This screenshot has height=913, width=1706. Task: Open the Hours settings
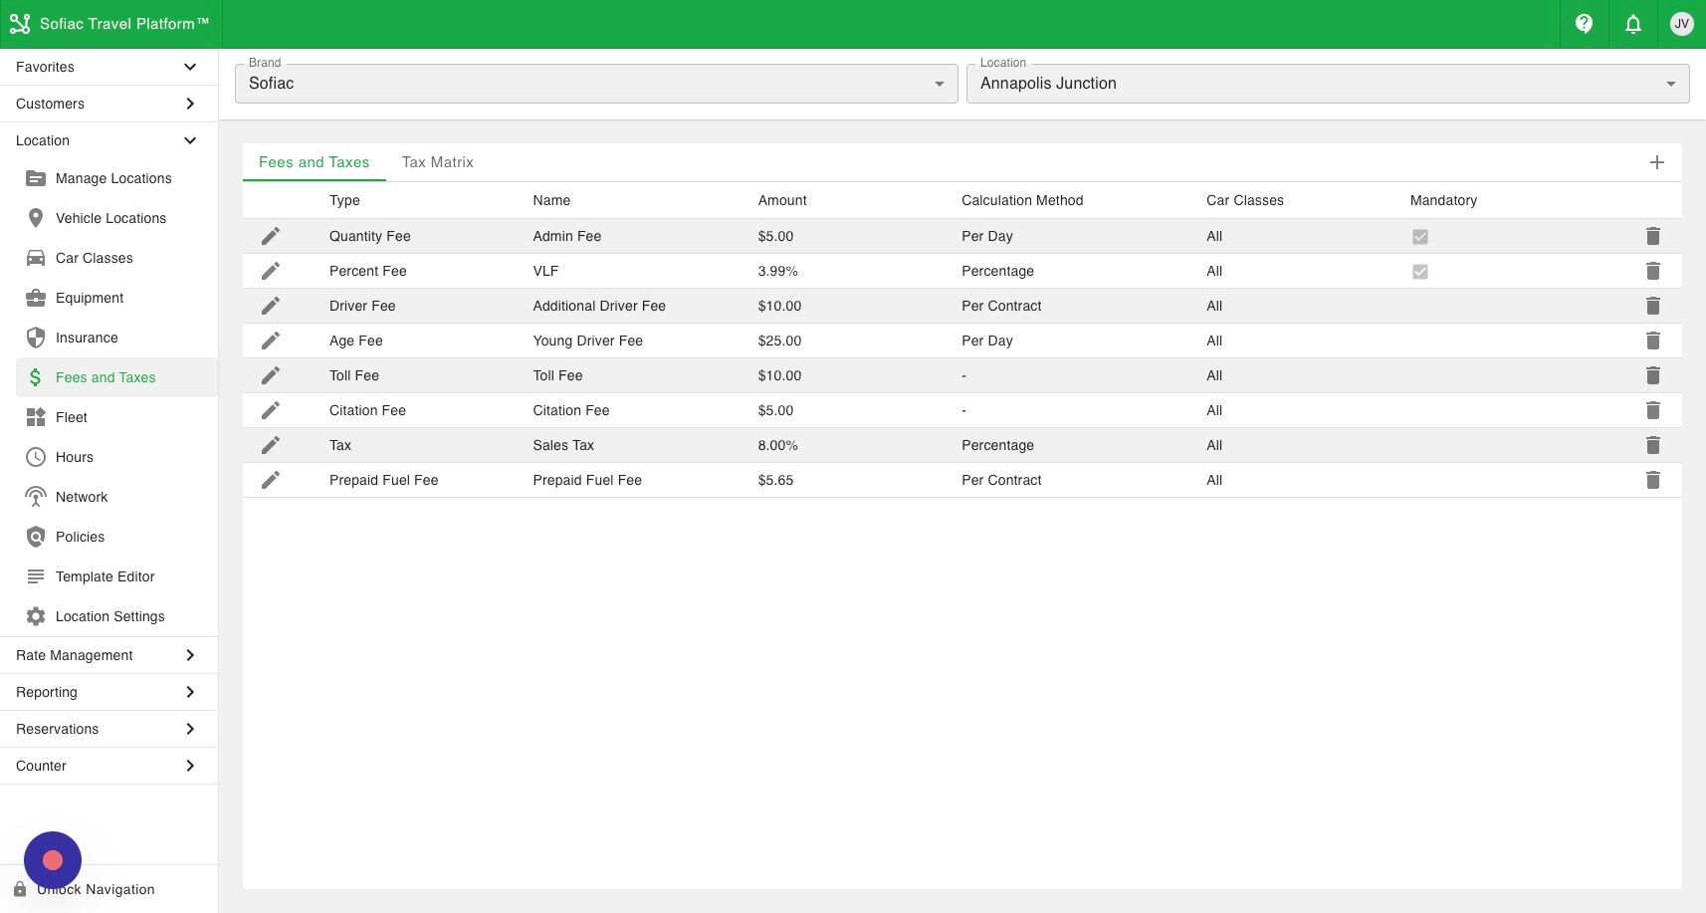(74, 457)
